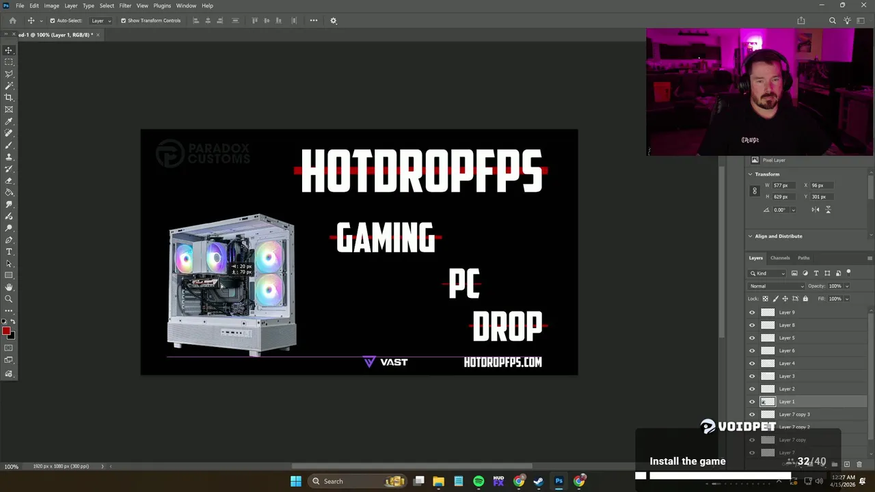Open the rotation angle dropdown
Screen dimensions: 875x492
793,210
